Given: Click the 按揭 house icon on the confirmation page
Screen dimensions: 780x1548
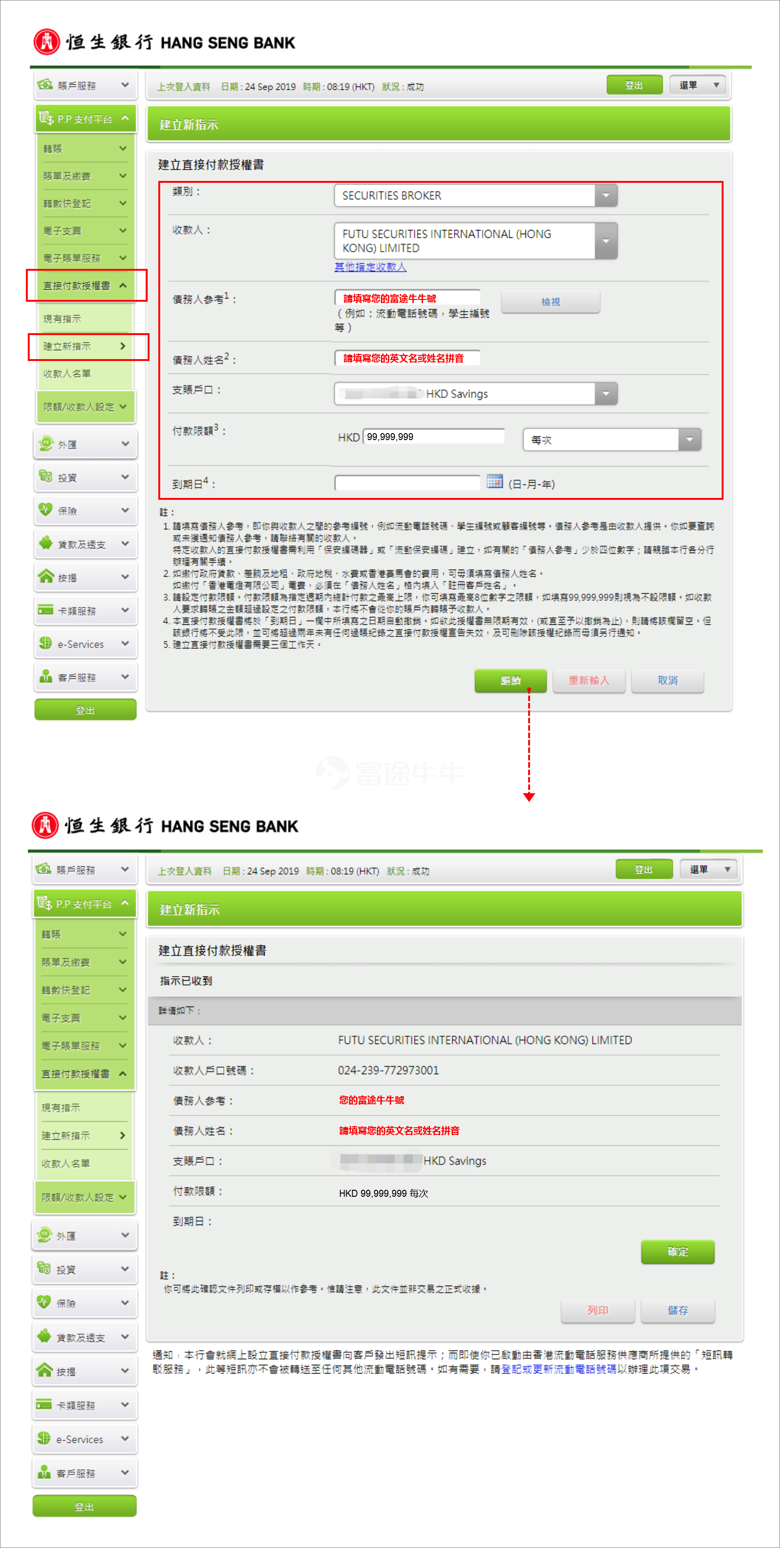Looking at the screenshot, I should [x=44, y=1369].
